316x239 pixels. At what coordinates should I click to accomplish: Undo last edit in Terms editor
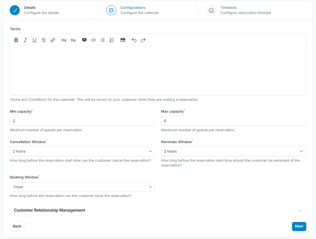tap(134, 40)
